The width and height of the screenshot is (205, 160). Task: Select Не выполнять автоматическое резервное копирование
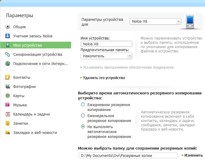83,127
